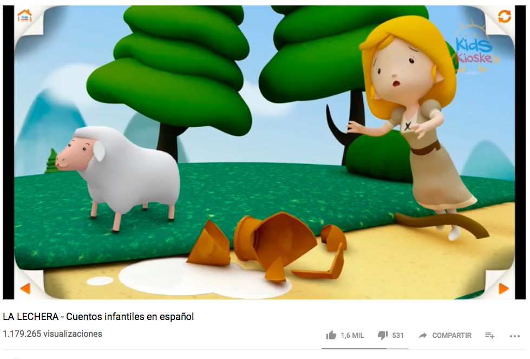
Task: Click the share arrow icon
Action: click(422, 335)
